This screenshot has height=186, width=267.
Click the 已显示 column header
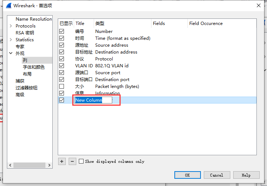coord(66,24)
